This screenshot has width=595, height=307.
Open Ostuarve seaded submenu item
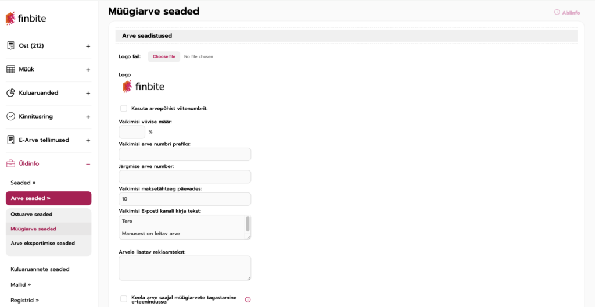(x=31, y=214)
